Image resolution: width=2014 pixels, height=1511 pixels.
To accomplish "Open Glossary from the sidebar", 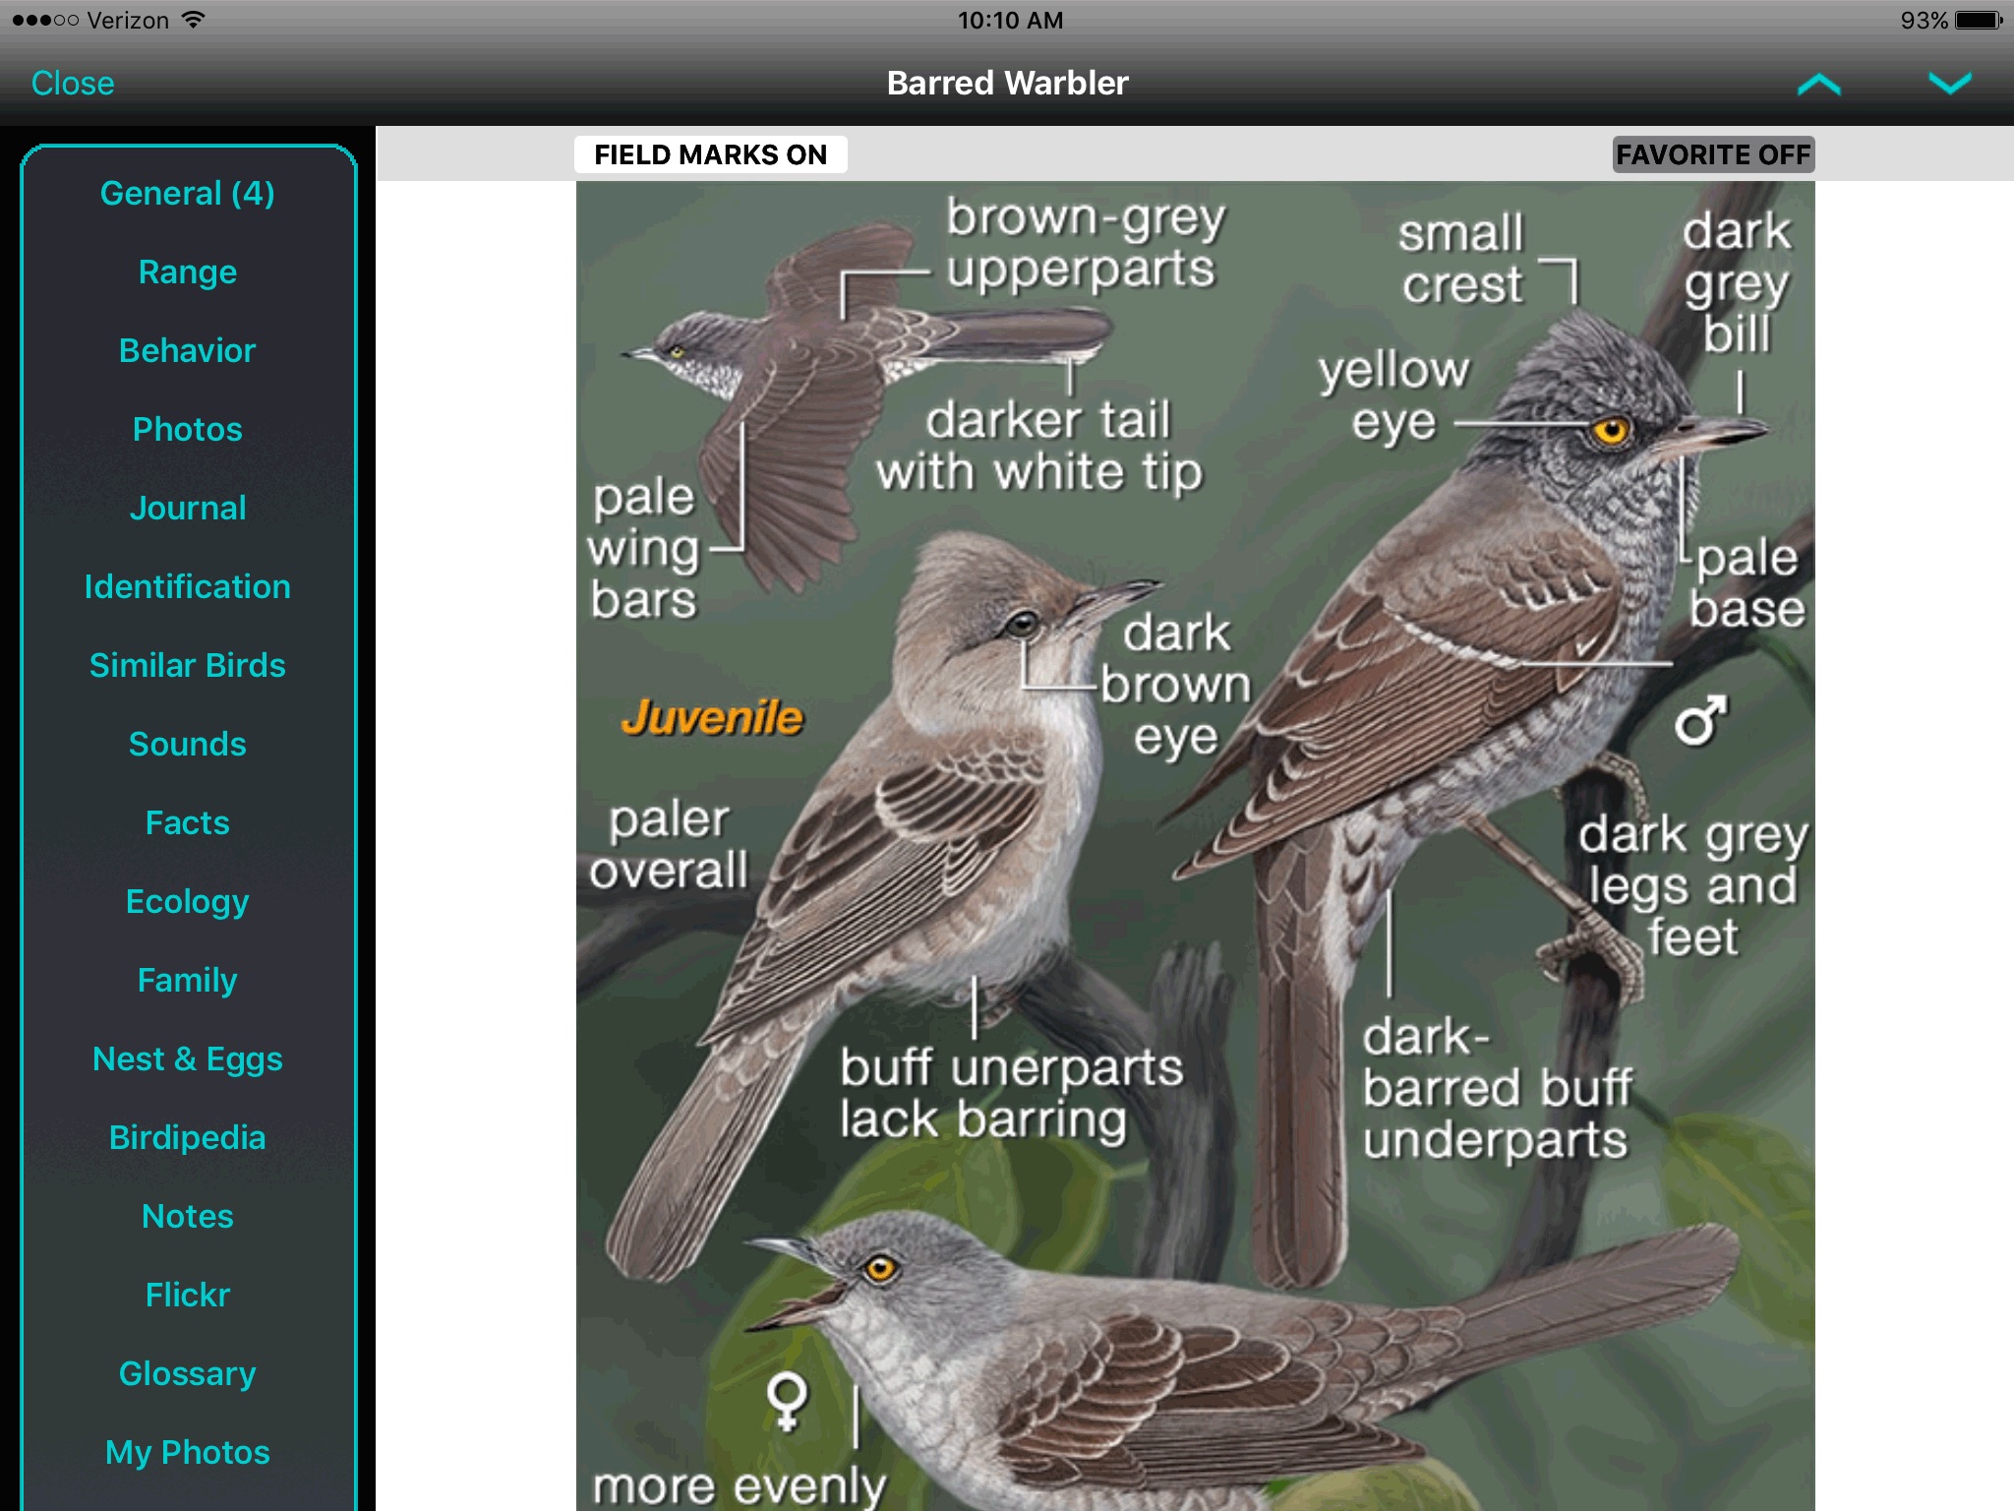I will click(x=188, y=1373).
